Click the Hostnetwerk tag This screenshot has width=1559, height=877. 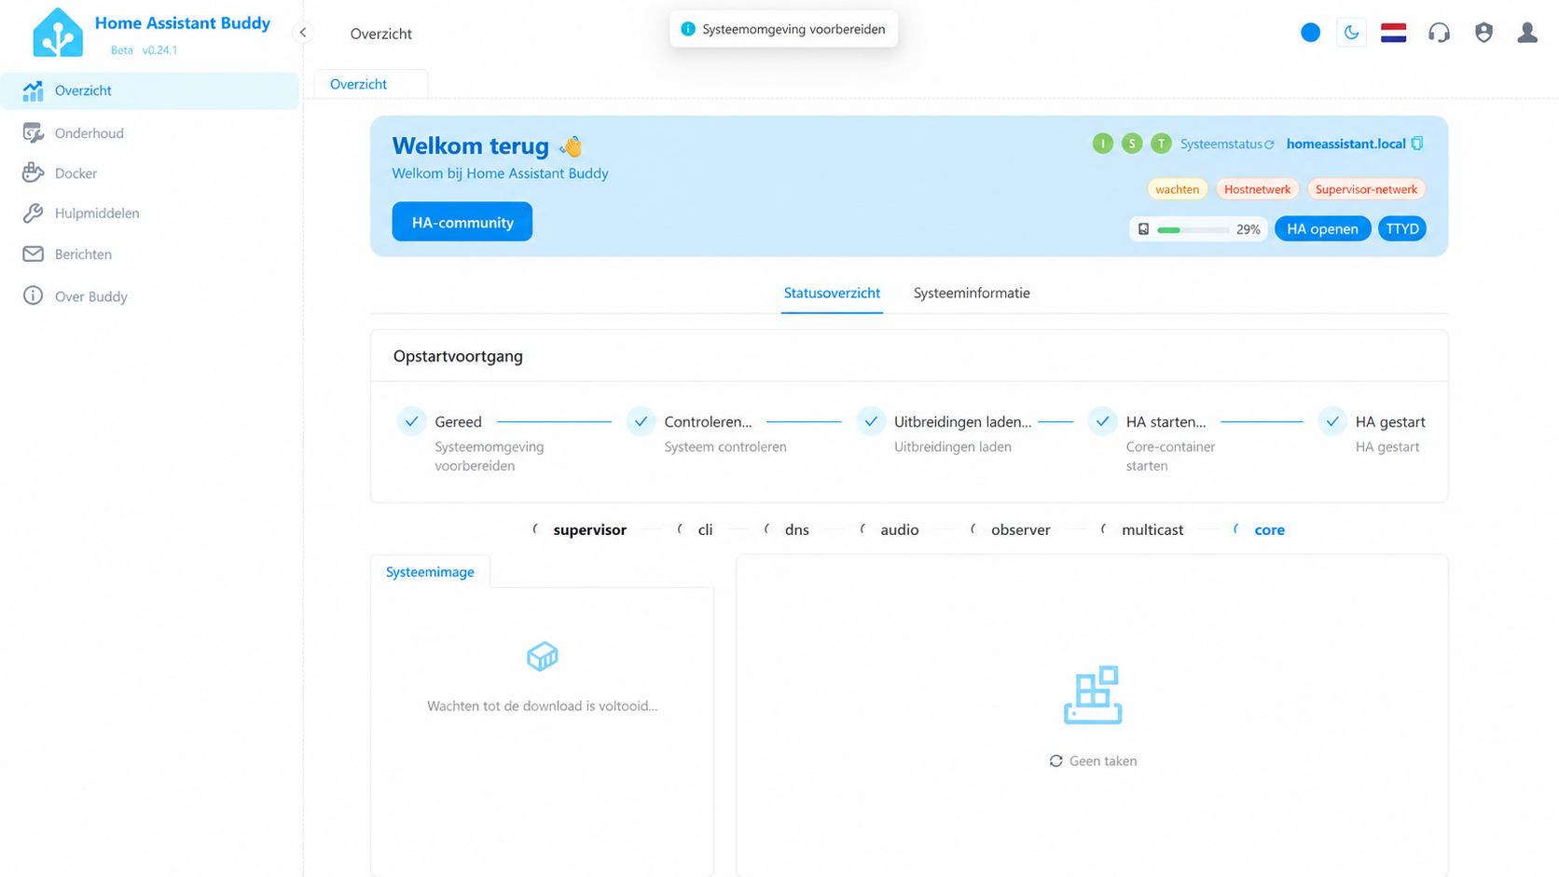pos(1257,189)
